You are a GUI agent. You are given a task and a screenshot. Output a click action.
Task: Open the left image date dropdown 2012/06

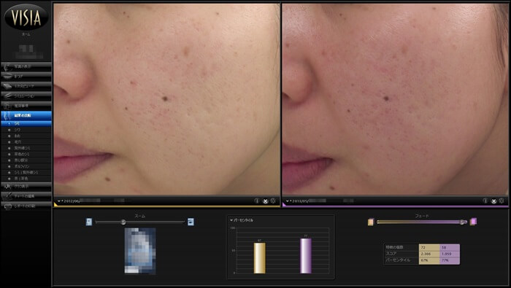tap(60, 201)
